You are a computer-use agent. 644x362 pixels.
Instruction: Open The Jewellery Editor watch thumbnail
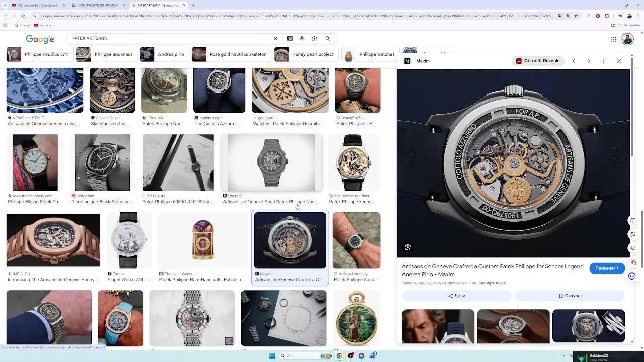tap(354, 163)
